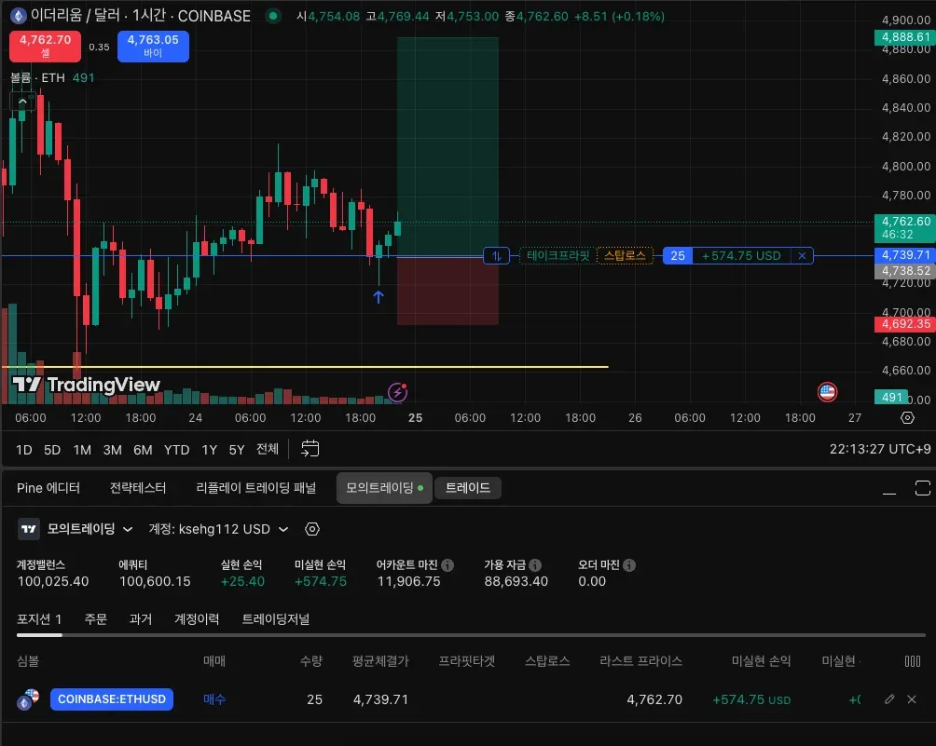Click the red 4,762.70 sell button
Image resolution: width=936 pixels, height=746 pixels.
click(x=46, y=46)
